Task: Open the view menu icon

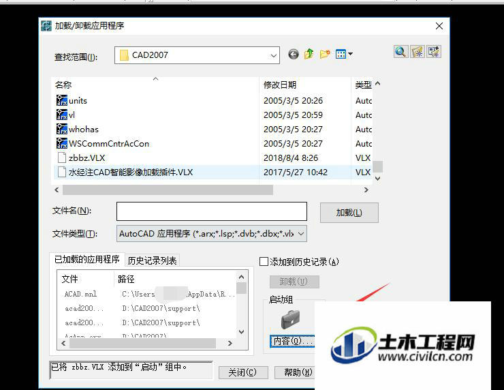Action: click(344, 54)
